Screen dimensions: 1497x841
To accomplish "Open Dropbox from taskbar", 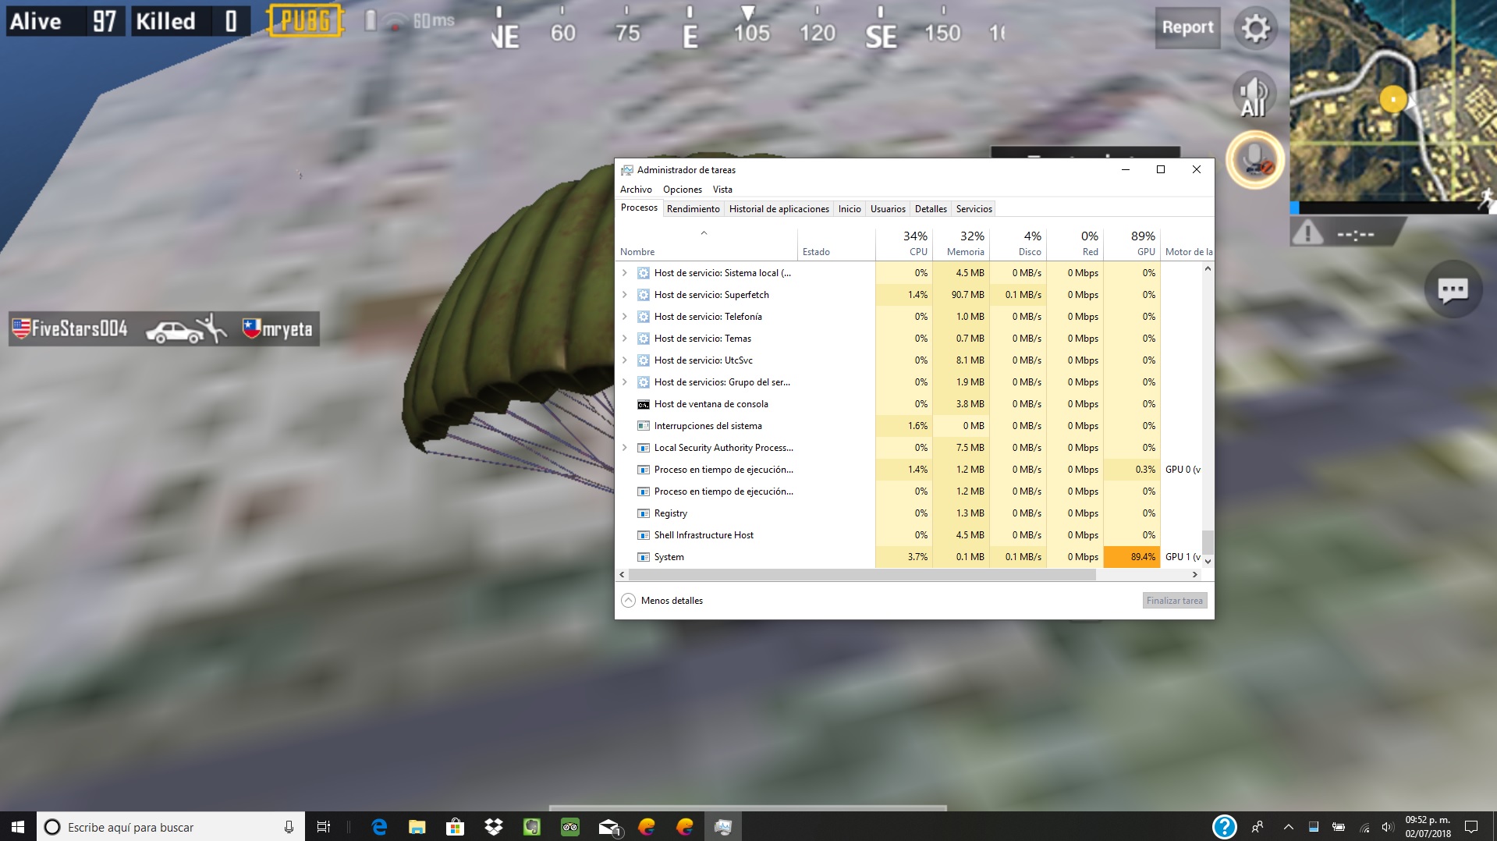I will pos(493,827).
